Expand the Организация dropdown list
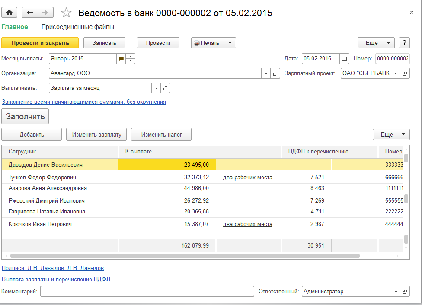 266,73
